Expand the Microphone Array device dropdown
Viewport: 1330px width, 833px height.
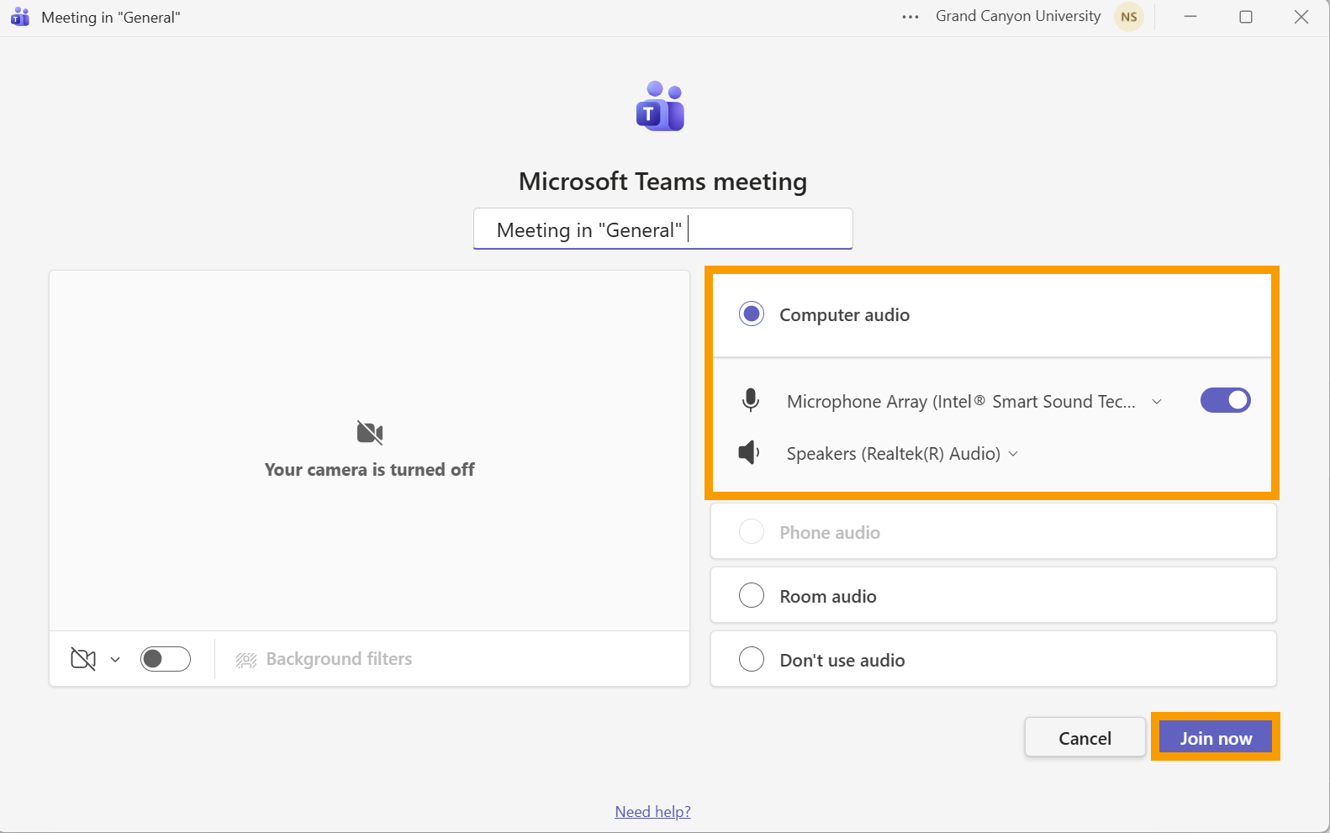click(x=1157, y=402)
